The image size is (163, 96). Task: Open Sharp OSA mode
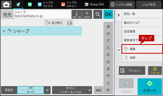tap(94, 4)
